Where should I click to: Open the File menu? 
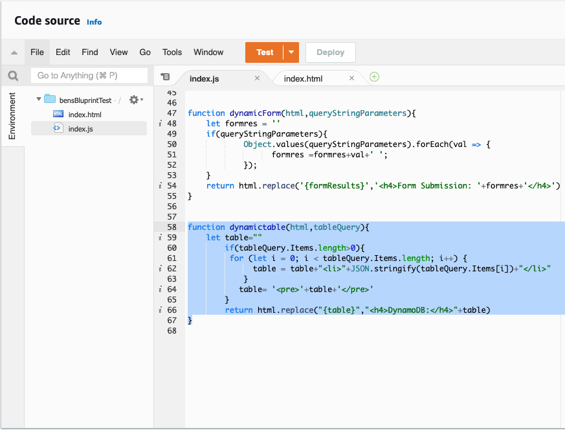[37, 52]
